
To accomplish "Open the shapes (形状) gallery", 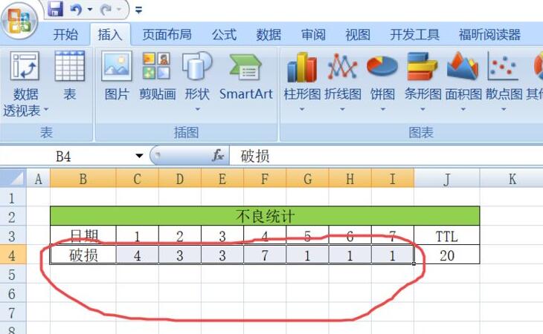I will point(197,81).
